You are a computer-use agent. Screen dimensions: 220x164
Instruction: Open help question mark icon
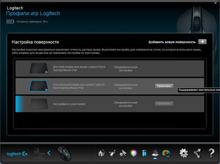211,153
